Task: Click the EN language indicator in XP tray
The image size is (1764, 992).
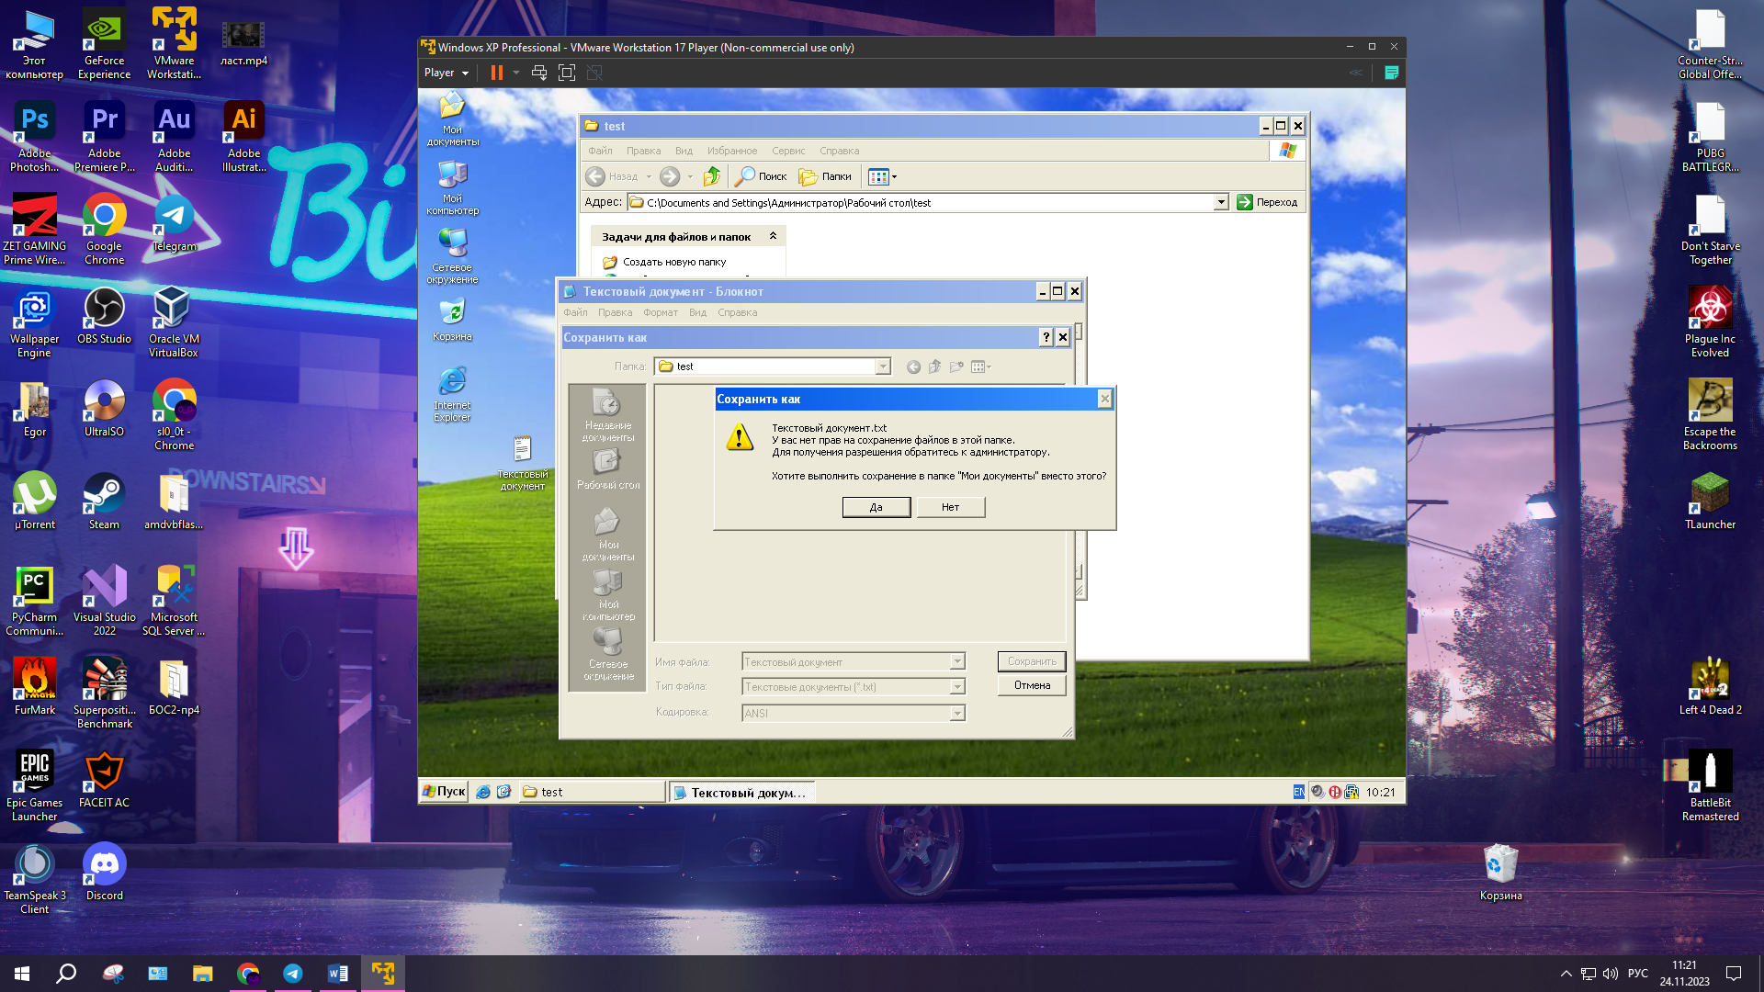Action: pyautogui.click(x=1298, y=792)
